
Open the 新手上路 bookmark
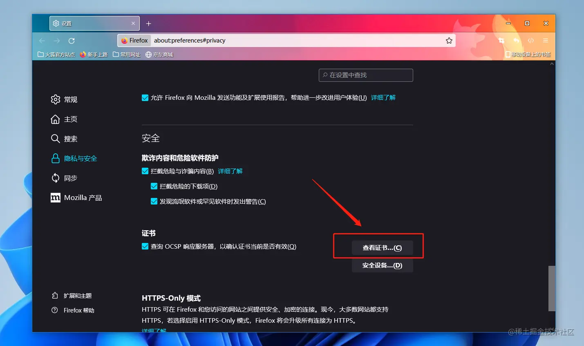coord(94,54)
